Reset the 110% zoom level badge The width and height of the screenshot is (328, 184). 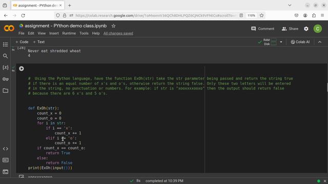251,15
